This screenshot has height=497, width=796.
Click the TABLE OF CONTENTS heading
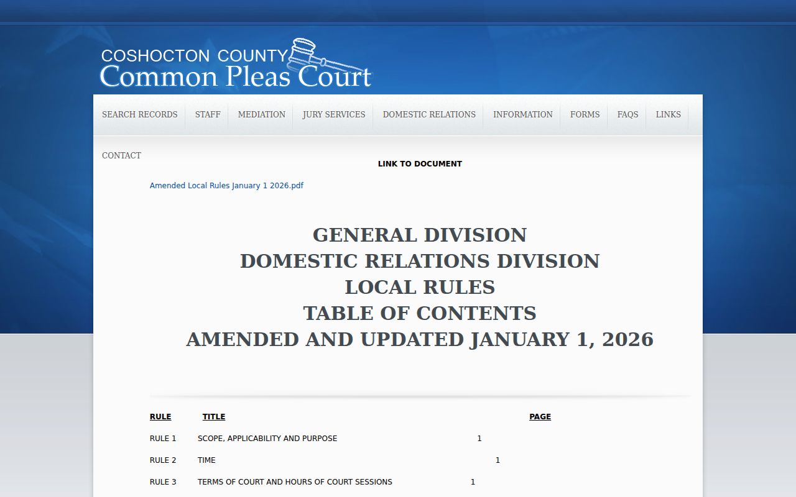coord(420,313)
